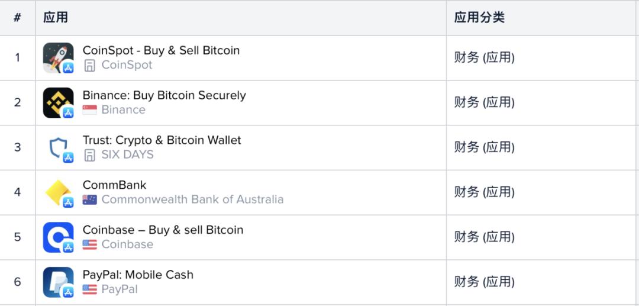Click the company building icon beside SIX DAYS
The height and width of the screenshot is (306, 639).
[x=90, y=155]
